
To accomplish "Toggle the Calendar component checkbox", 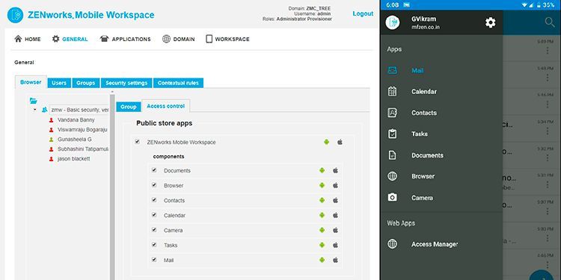I will click(x=154, y=215).
